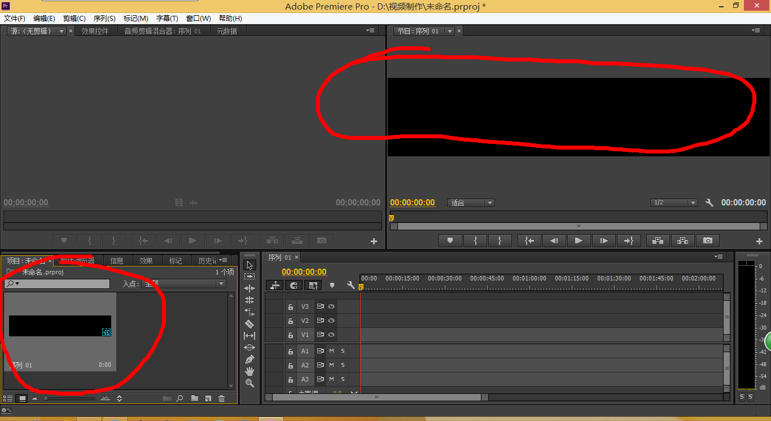Toggle lock on V1 track
The width and height of the screenshot is (771, 421).
coord(291,335)
